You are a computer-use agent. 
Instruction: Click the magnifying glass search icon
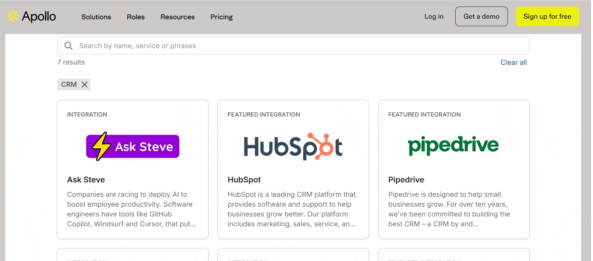69,46
